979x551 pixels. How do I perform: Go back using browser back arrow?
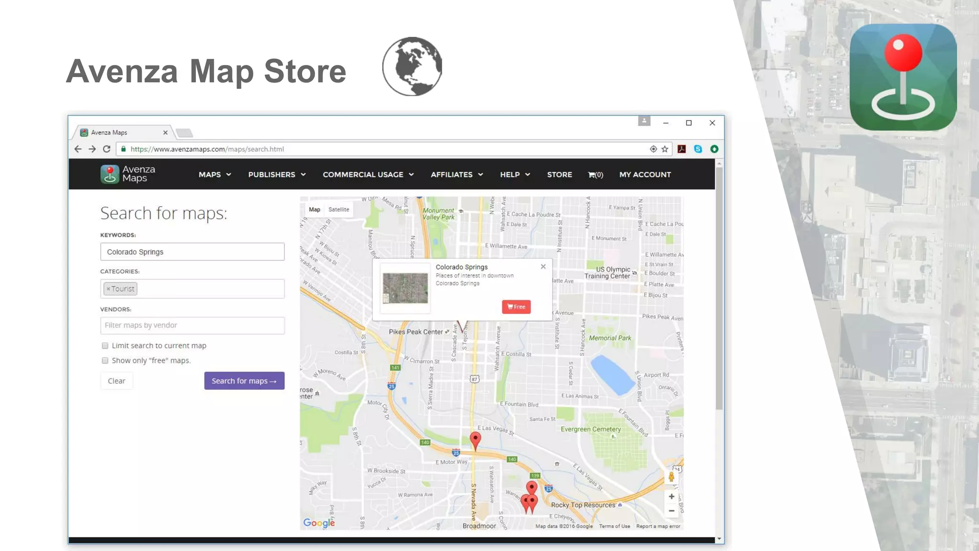click(x=78, y=149)
